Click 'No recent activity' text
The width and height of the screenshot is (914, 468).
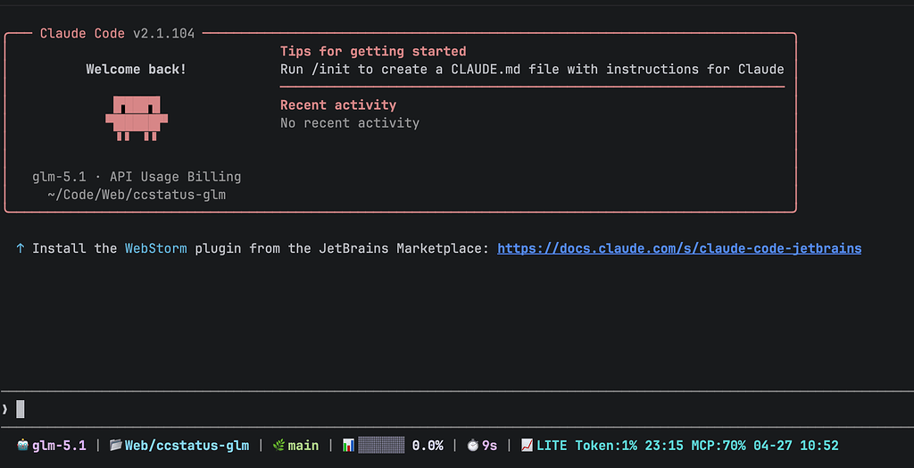click(350, 123)
